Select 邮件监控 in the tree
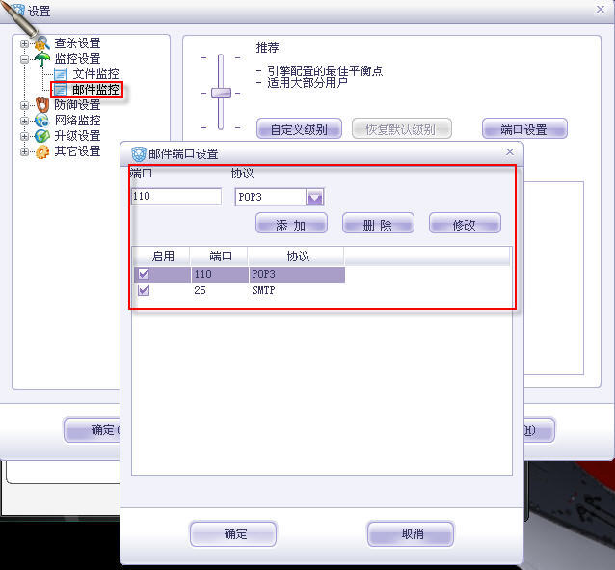The image size is (615, 570). [x=95, y=90]
